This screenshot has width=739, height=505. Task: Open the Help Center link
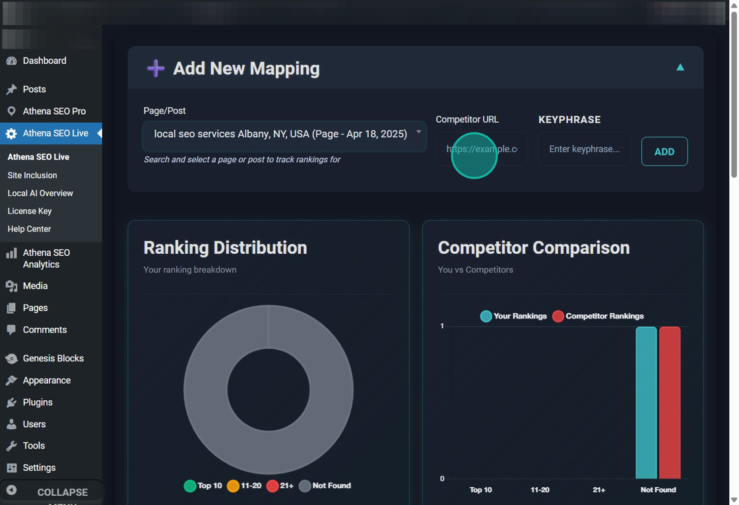click(x=29, y=229)
